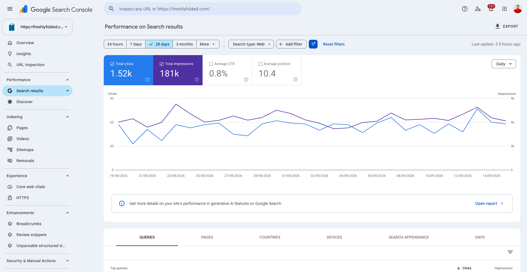
Task: Click help icon on Average position card
Action: click(x=296, y=80)
